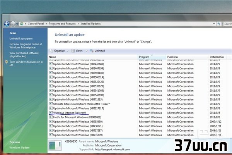Click the Control Panel icon in address bar
This screenshot has width=232, height=155.
click(22, 24)
